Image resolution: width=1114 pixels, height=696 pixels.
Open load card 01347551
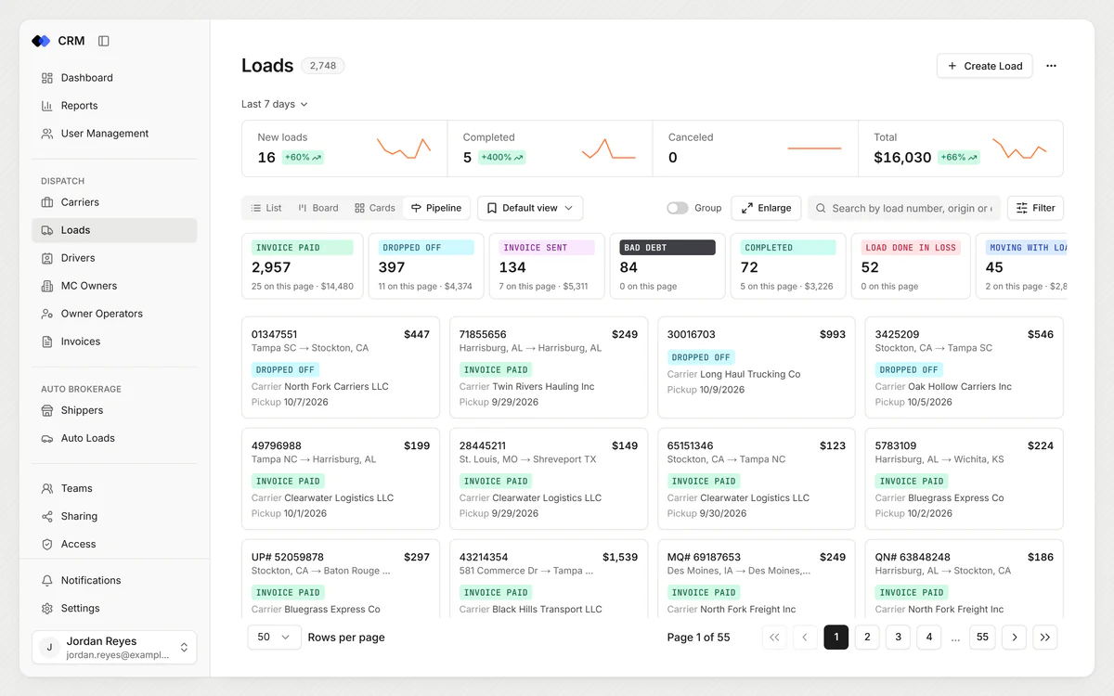point(341,367)
